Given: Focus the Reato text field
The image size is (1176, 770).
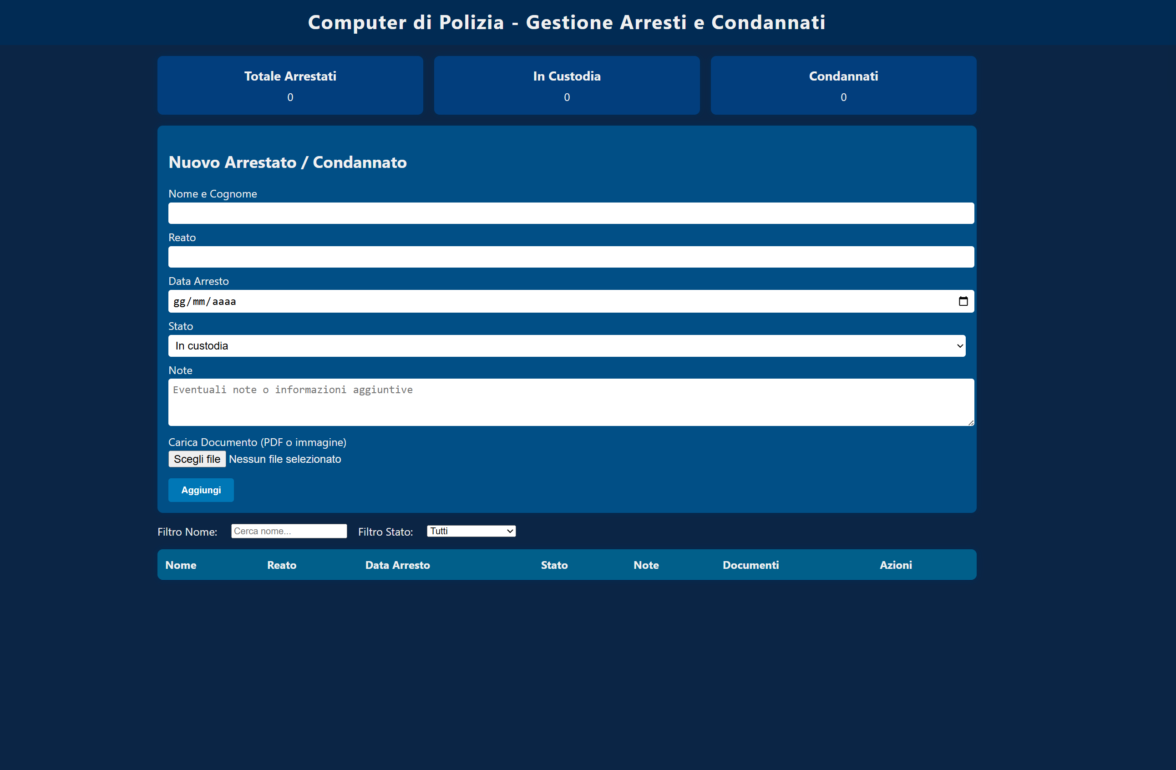Looking at the screenshot, I should click(571, 257).
